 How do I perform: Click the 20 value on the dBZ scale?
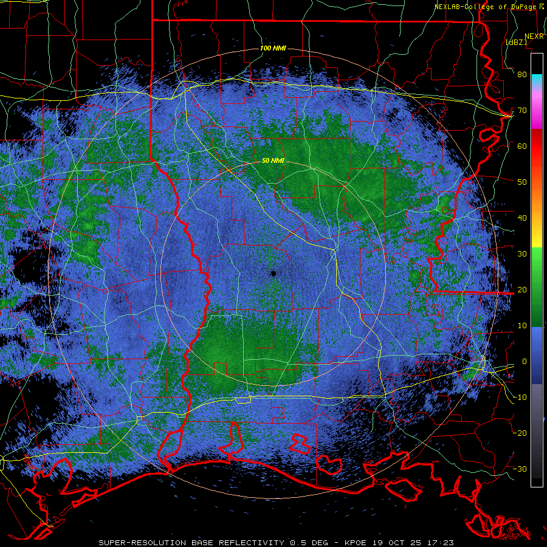[522, 289]
